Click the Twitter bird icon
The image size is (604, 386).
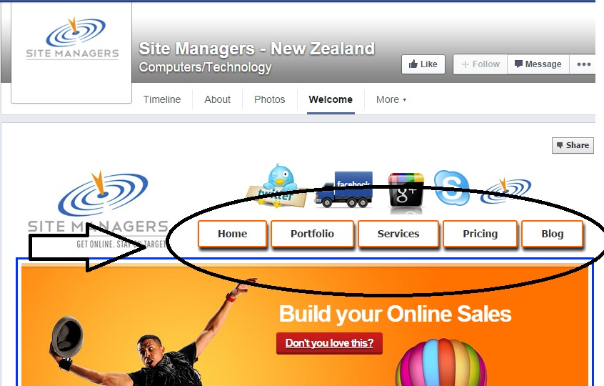[276, 186]
